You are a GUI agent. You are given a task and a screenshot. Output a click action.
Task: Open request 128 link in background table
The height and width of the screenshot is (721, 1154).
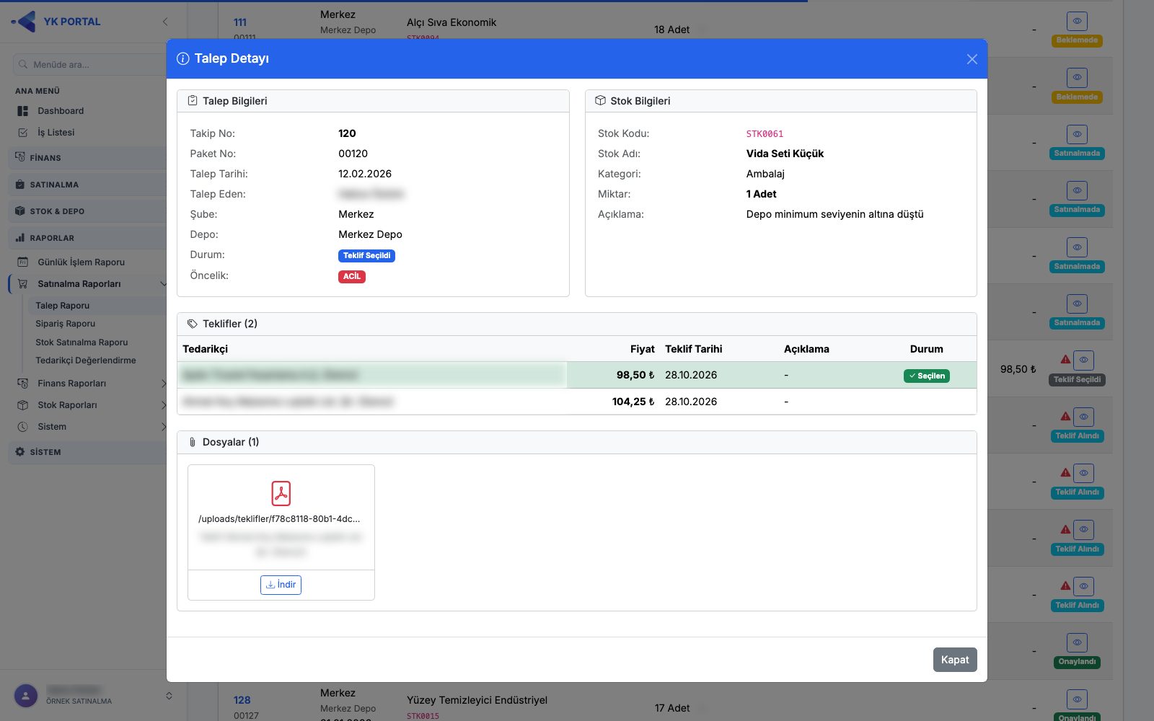[x=242, y=700]
